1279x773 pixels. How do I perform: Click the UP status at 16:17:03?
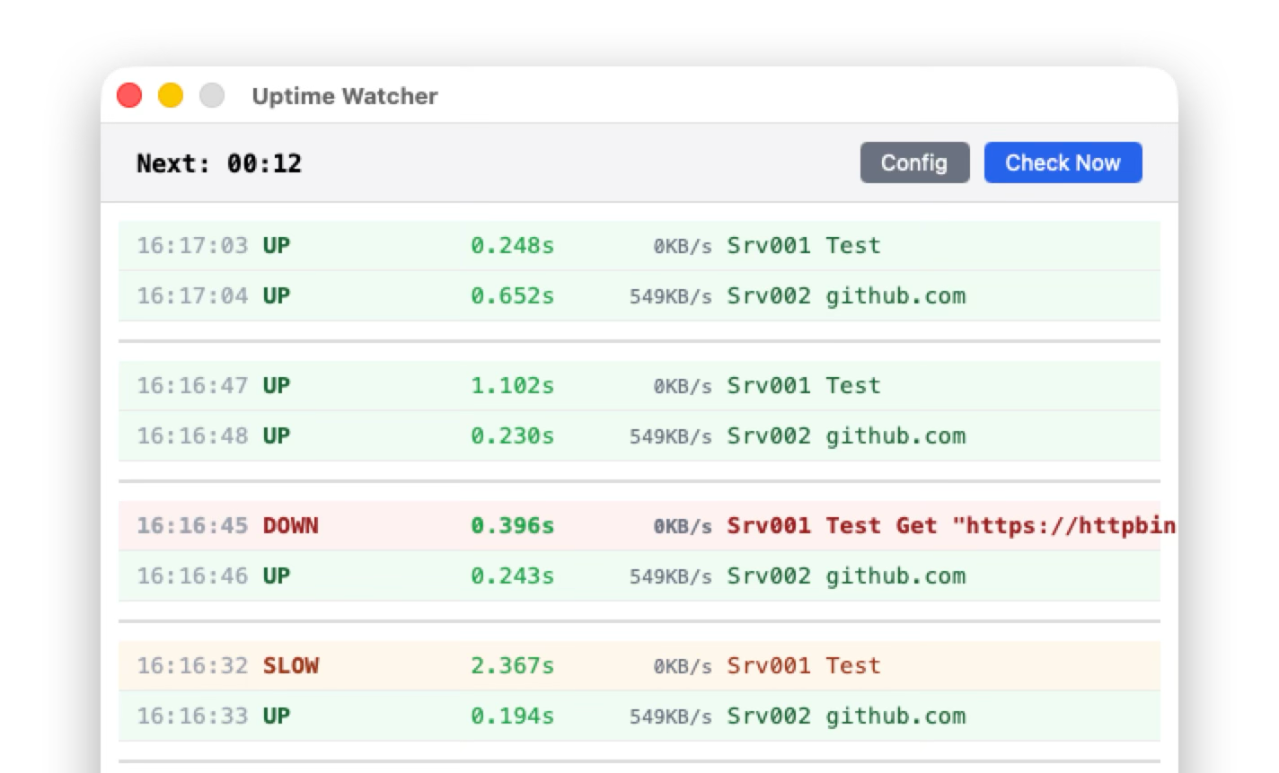(277, 245)
